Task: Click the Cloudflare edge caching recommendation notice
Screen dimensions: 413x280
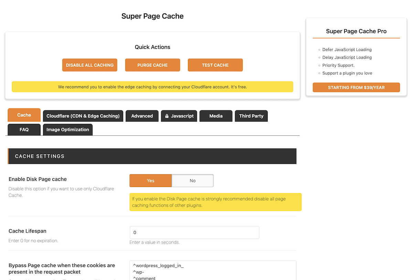Action: pos(152,87)
